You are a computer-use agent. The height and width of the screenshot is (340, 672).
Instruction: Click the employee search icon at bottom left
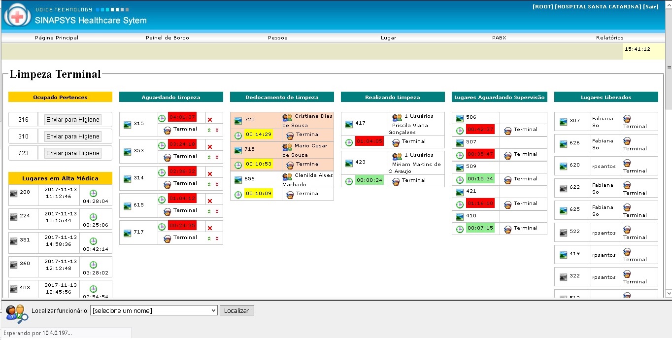[x=16, y=314]
